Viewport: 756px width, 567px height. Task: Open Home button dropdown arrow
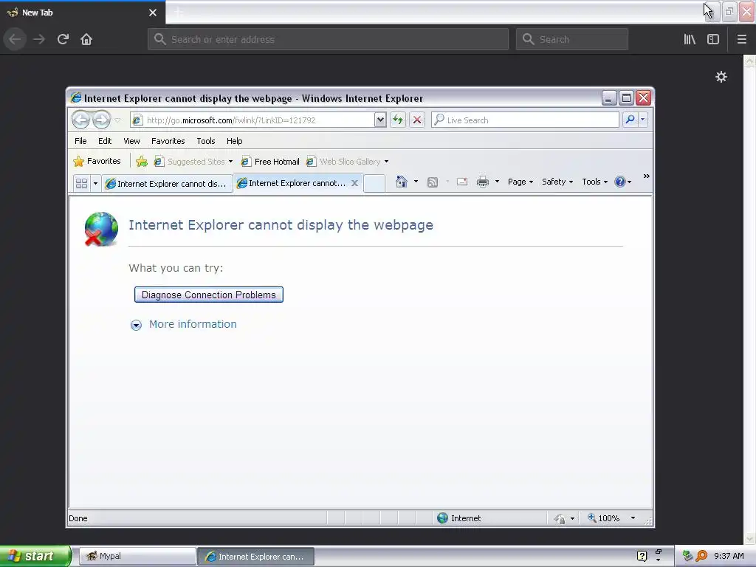[416, 182]
